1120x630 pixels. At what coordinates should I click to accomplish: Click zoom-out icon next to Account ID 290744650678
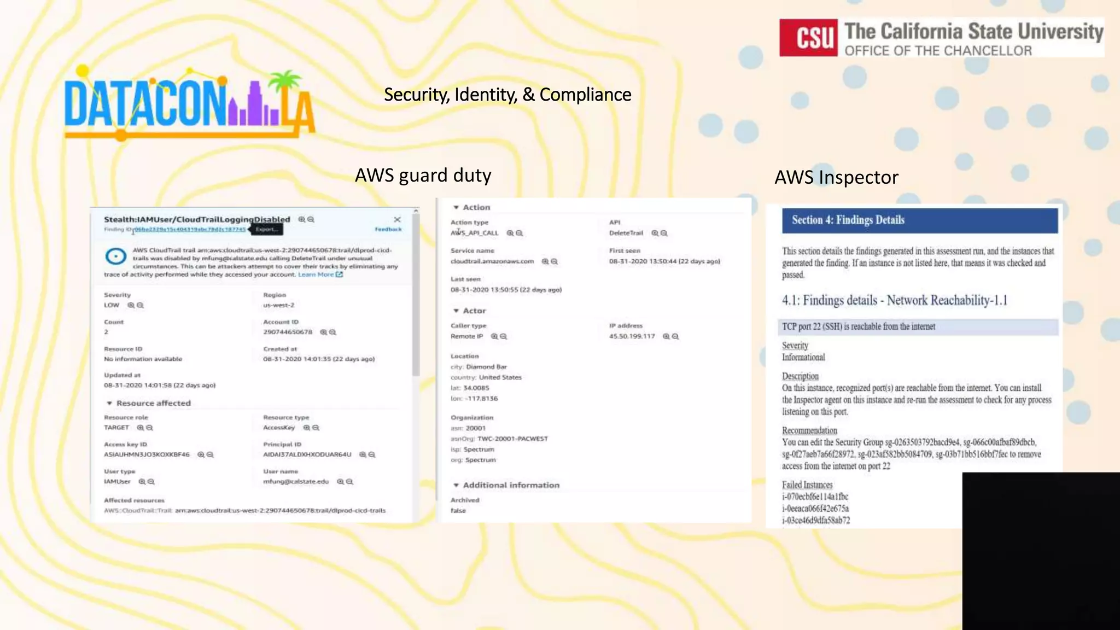[x=332, y=332]
